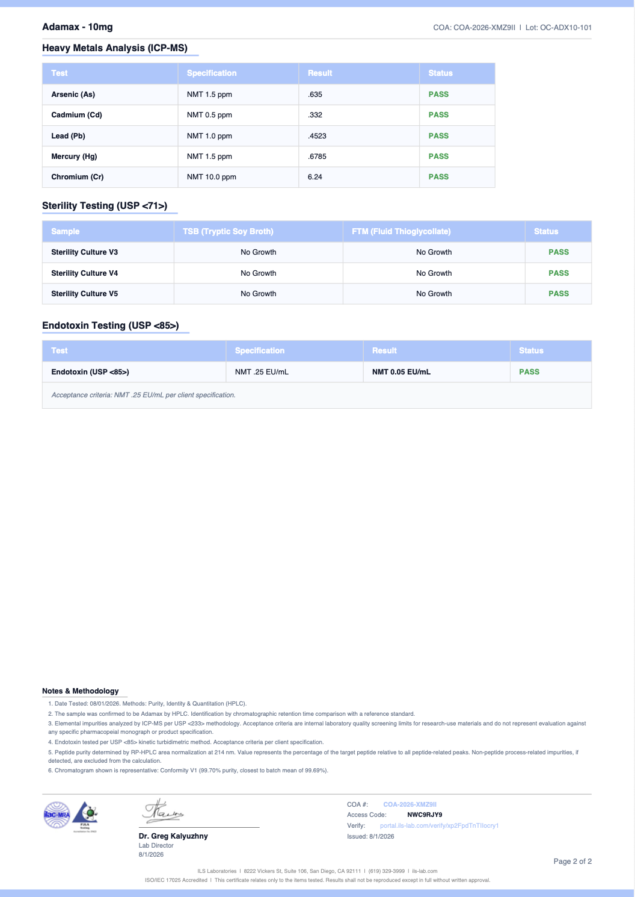635x897 pixels.
Task: Select the 'Chromium (Cr)' test cell
Action: tap(110, 177)
